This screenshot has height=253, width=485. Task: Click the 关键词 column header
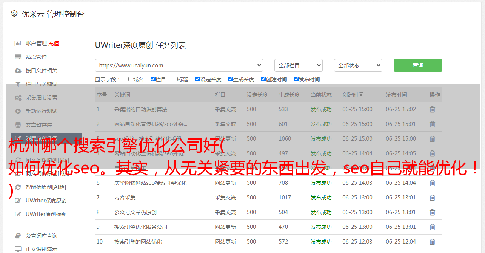pyautogui.click(x=122, y=95)
